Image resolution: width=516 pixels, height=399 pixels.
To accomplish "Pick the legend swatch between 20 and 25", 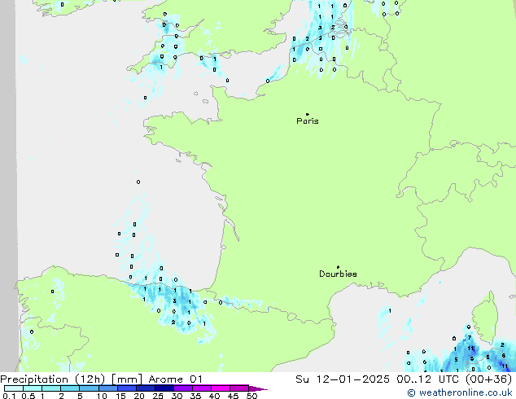I will tap(146, 388).
